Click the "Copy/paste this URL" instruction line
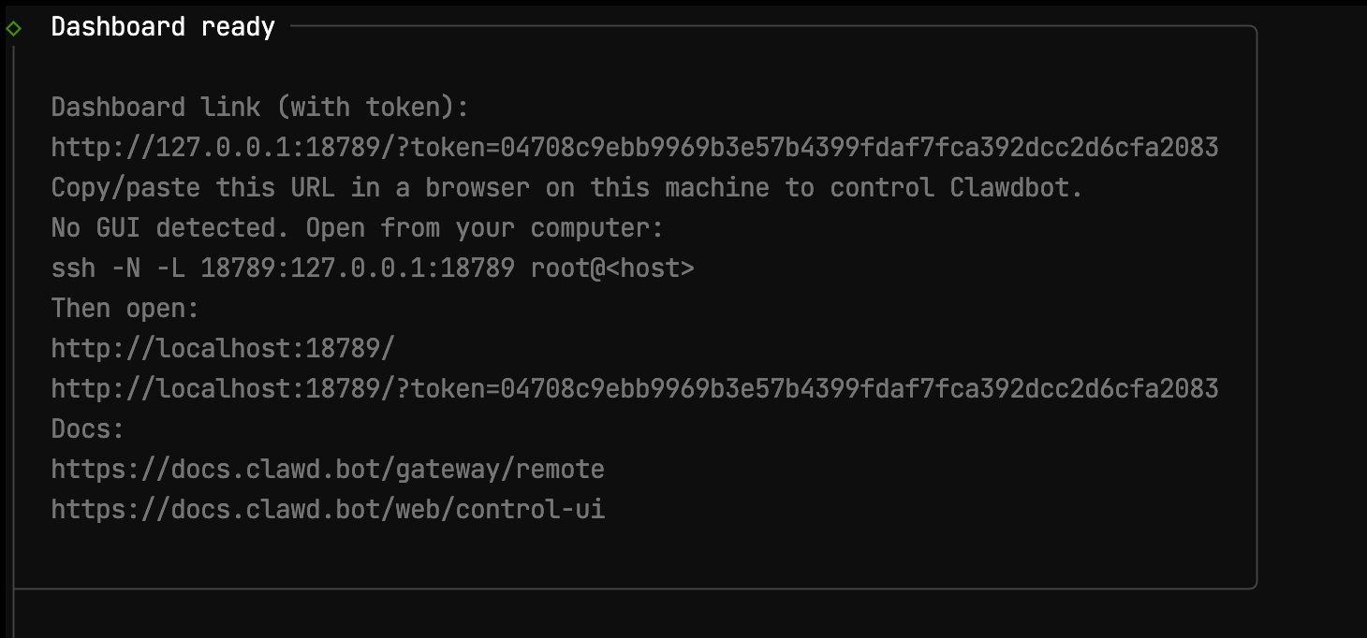This screenshot has width=1367, height=638. (x=566, y=188)
